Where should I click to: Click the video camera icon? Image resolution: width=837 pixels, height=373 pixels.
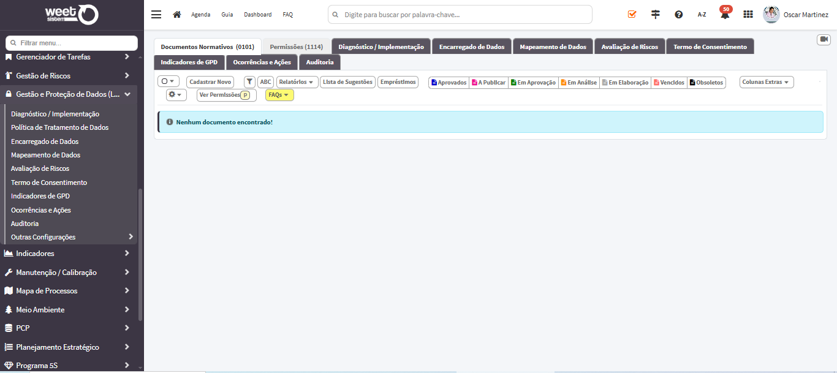[824, 39]
